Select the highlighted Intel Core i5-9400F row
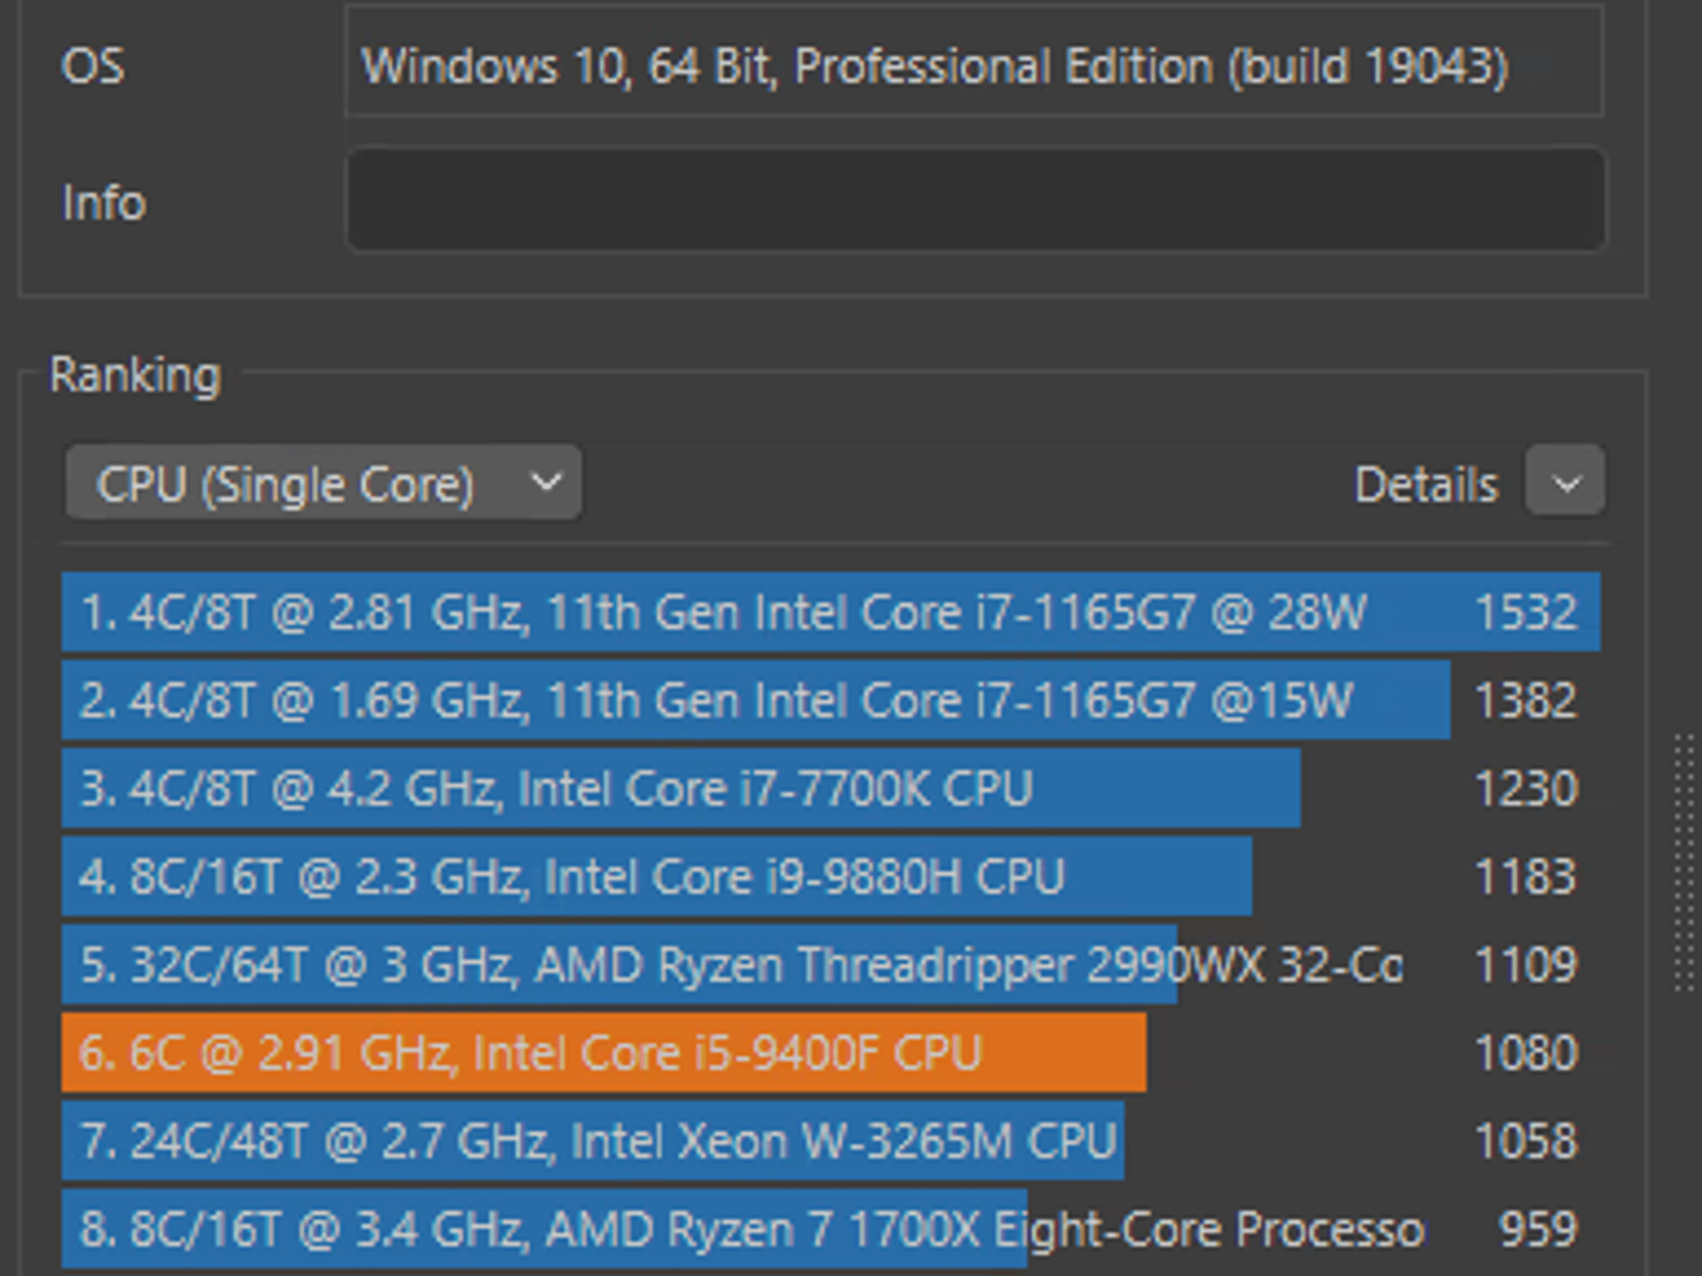Screen dimensions: 1702x1276 click(831, 1053)
